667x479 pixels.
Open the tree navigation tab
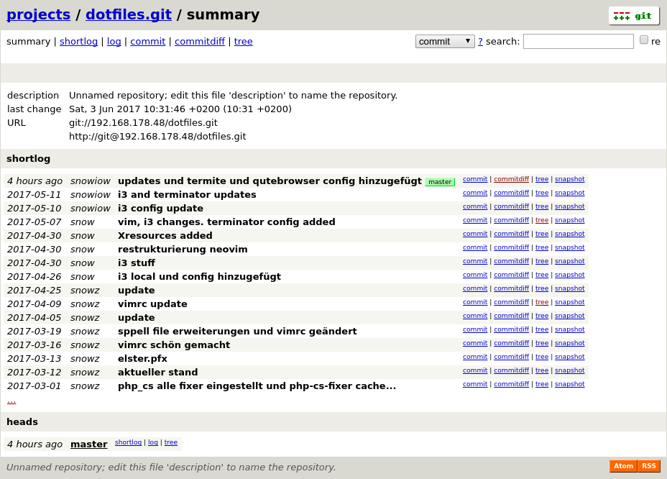[x=243, y=42]
